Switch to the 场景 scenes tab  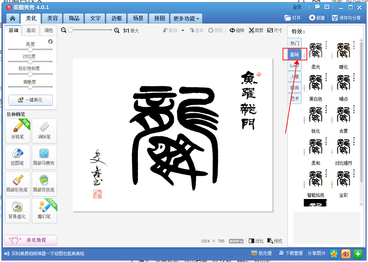(138, 18)
